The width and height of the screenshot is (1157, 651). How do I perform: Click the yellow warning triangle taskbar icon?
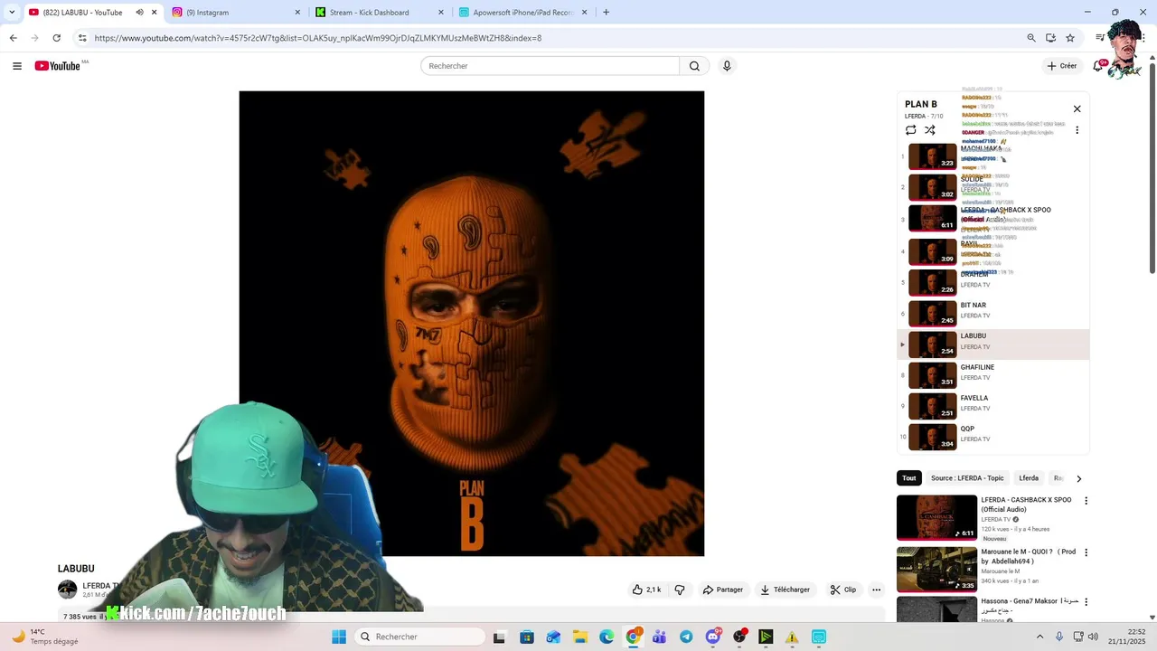click(792, 637)
